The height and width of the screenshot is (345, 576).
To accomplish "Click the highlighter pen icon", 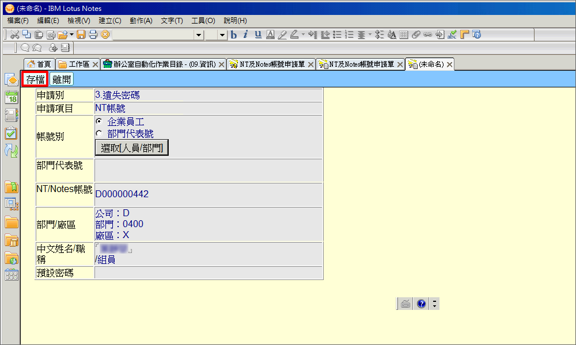I will (x=282, y=34).
